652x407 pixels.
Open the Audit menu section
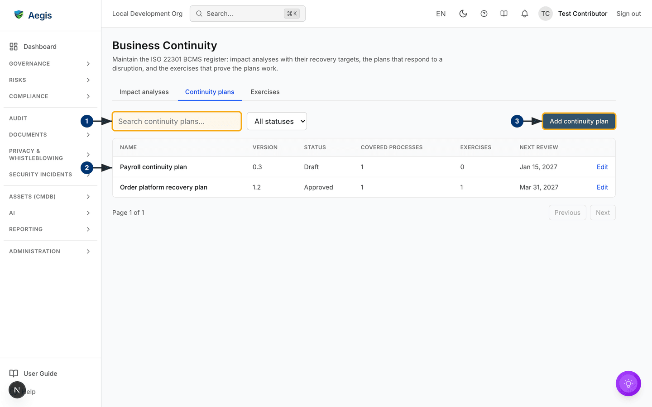tap(50, 118)
